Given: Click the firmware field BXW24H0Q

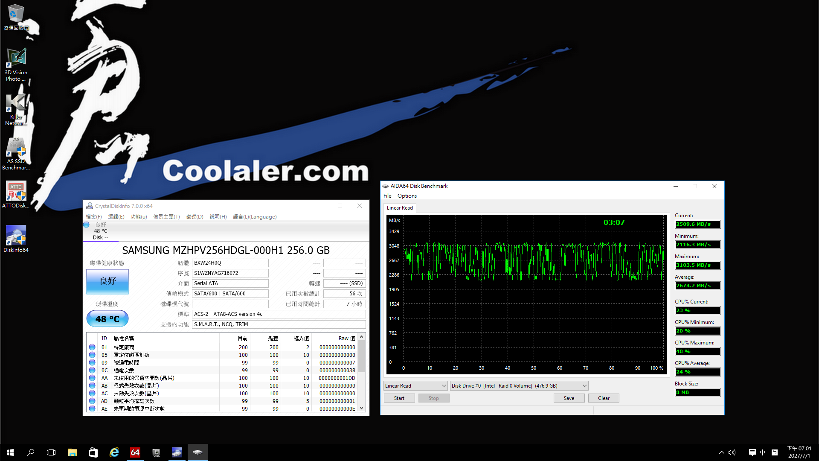Looking at the screenshot, I should (x=230, y=263).
